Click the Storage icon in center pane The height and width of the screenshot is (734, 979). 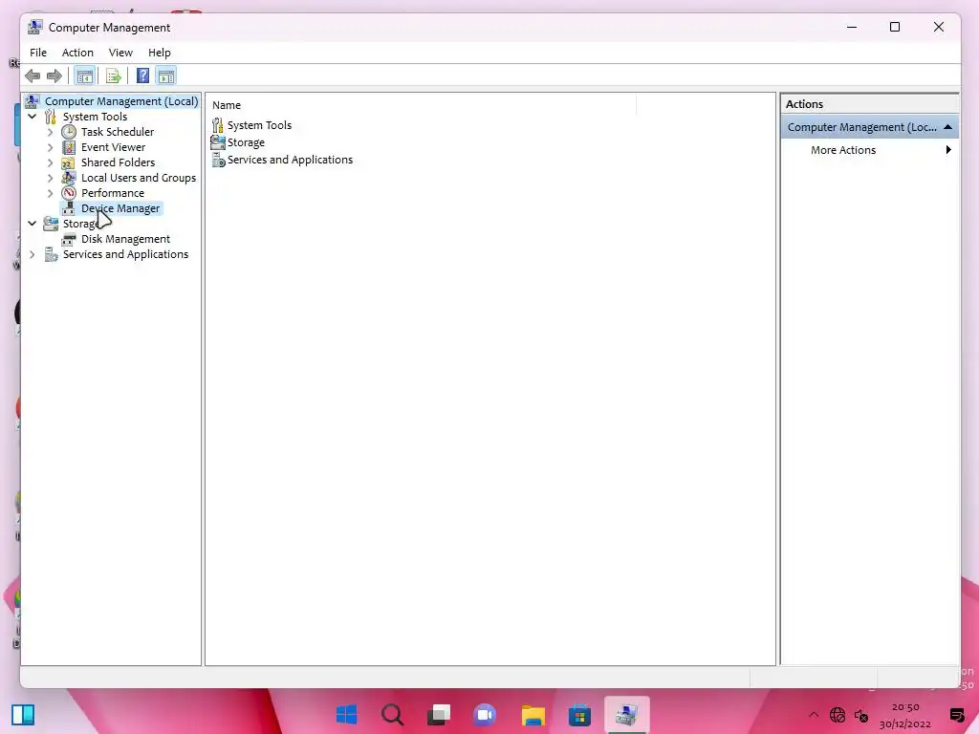(x=218, y=142)
